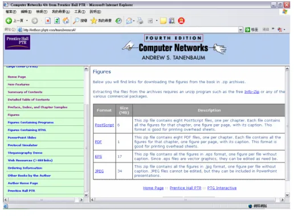
Task: Download the PostScript figures zip
Action: coord(104,125)
